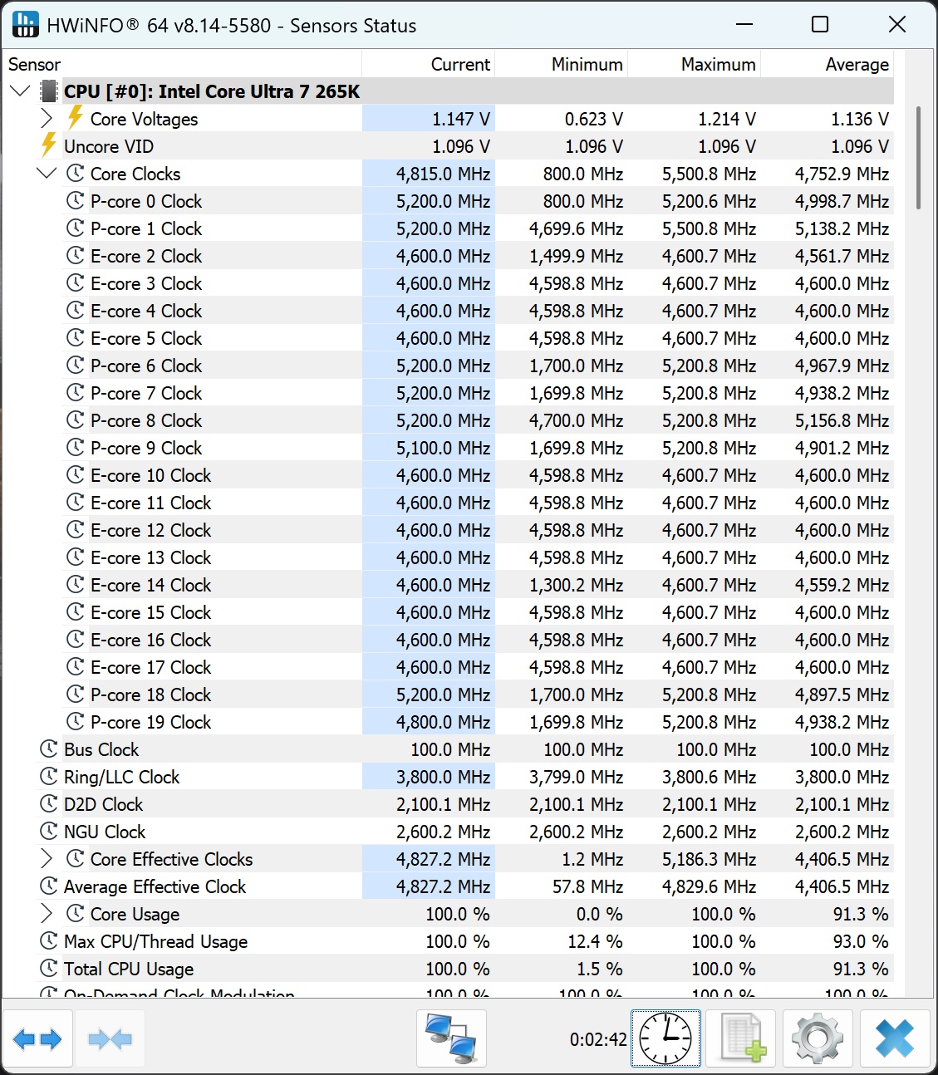Click the expand layout arrows icon
Screen dimensions: 938x1075
click(37, 1038)
